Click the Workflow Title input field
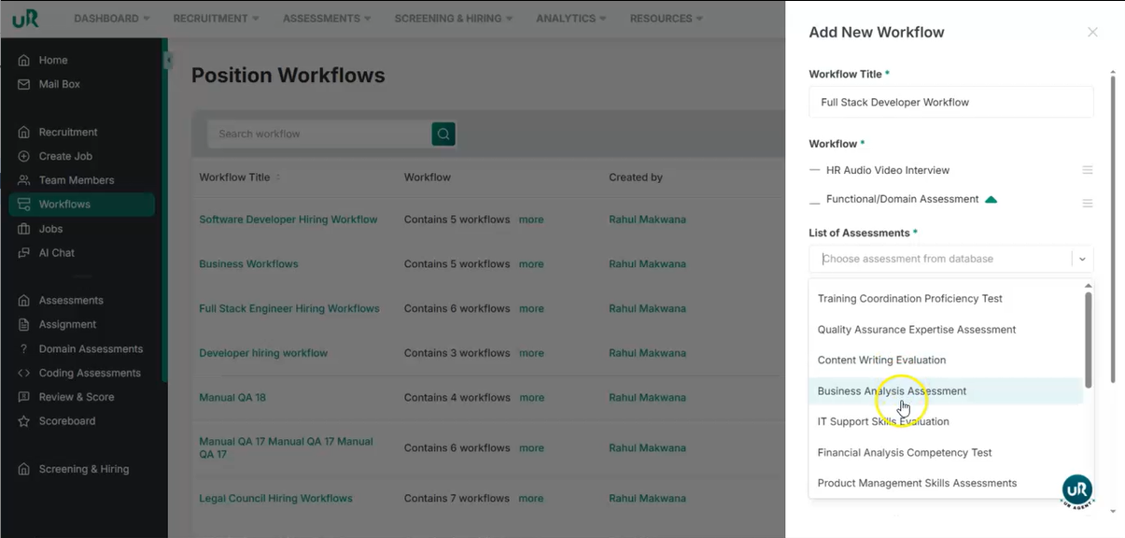Image resolution: width=1125 pixels, height=538 pixels. coord(950,102)
